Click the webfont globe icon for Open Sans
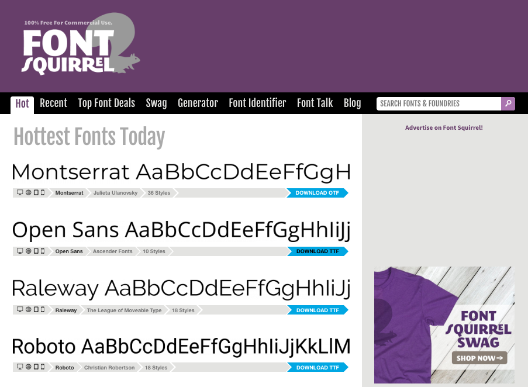 click(x=29, y=251)
